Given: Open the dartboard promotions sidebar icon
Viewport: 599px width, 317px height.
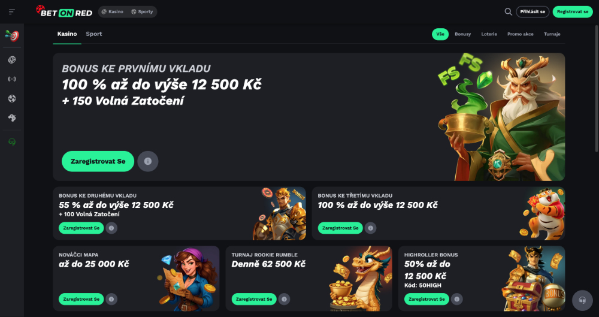Looking at the screenshot, I should (12, 35).
